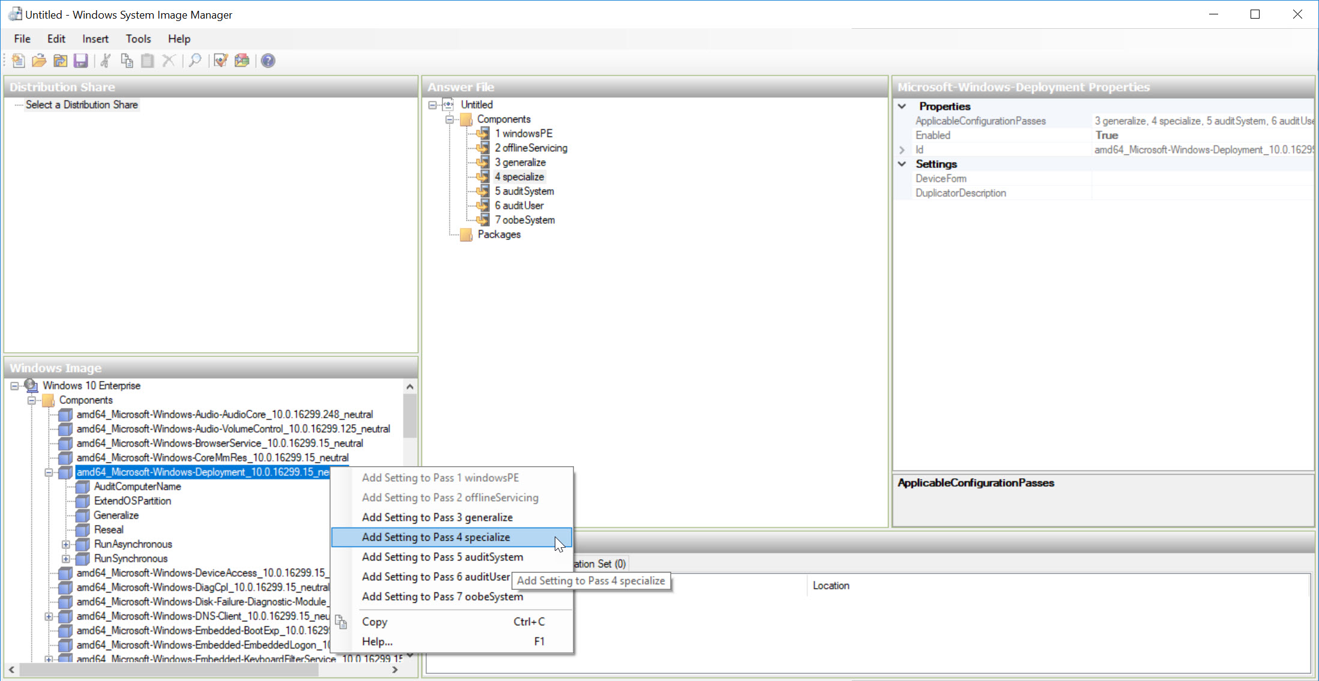
Task: Click the DeviceForm value field
Action: (x=1203, y=178)
